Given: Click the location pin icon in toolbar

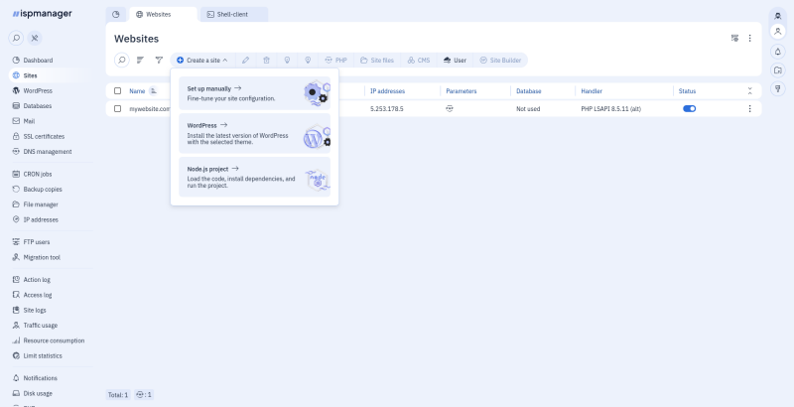Looking at the screenshot, I should (308, 61).
